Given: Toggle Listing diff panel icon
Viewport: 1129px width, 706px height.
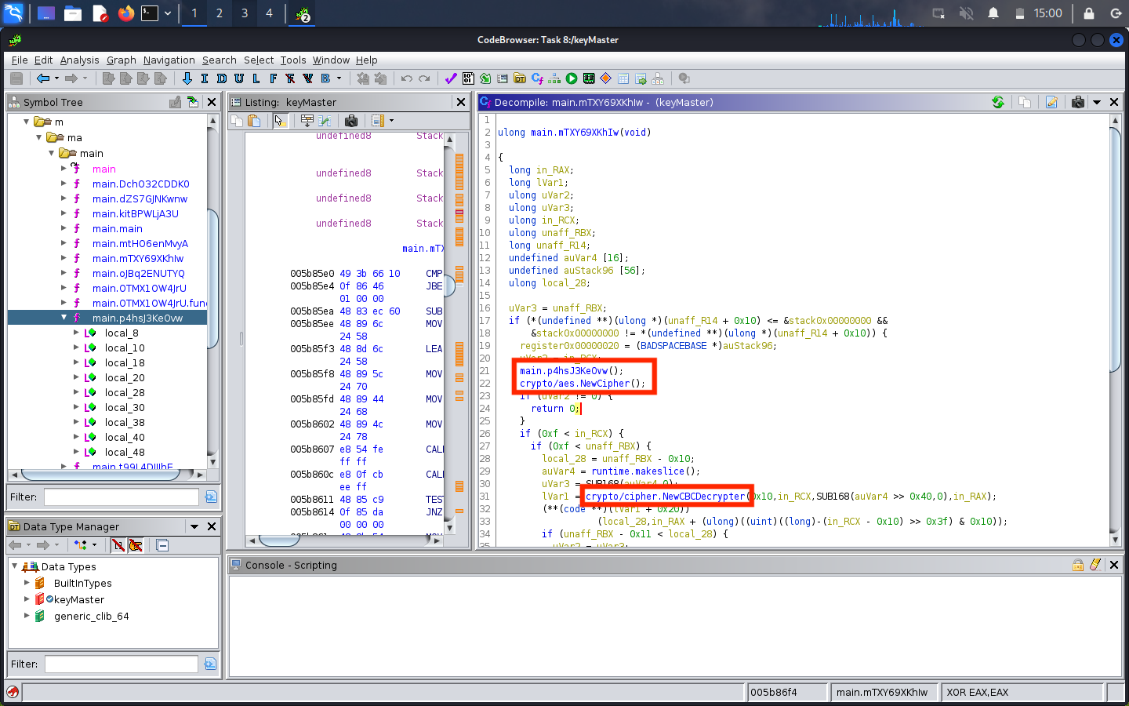Looking at the screenshot, I should click(324, 121).
